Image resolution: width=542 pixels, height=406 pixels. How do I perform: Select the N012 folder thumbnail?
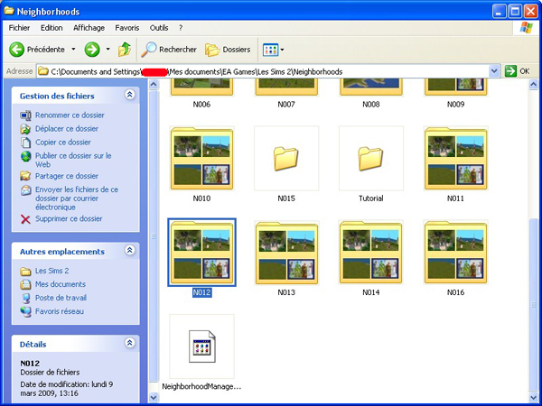point(201,253)
